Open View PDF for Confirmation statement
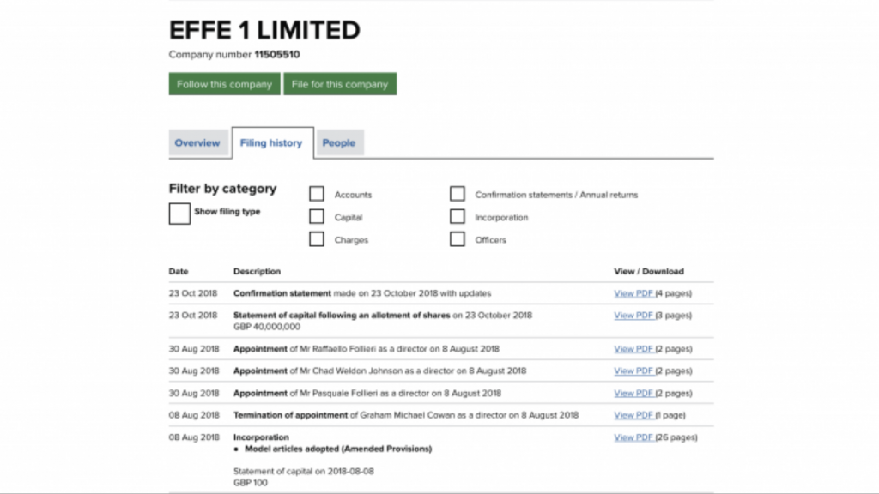The image size is (879, 494). pyautogui.click(x=633, y=293)
